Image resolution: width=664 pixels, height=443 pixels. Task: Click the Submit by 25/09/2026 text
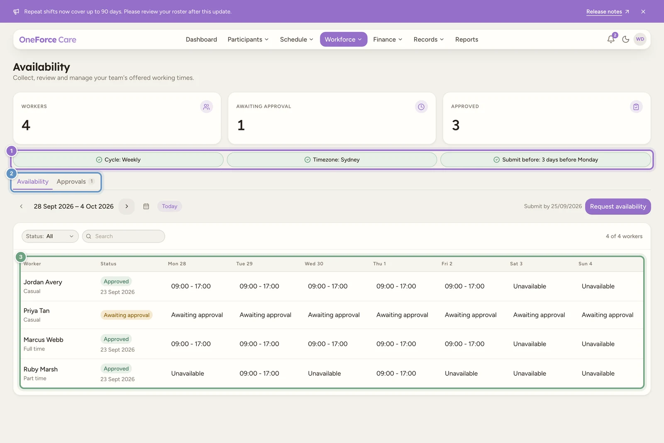tap(553, 206)
